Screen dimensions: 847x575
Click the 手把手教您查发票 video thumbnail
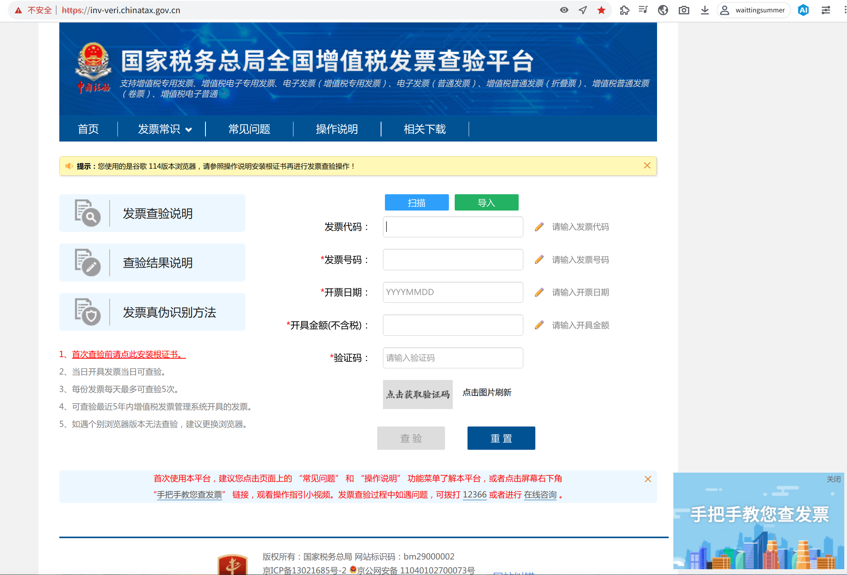point(759,521)
